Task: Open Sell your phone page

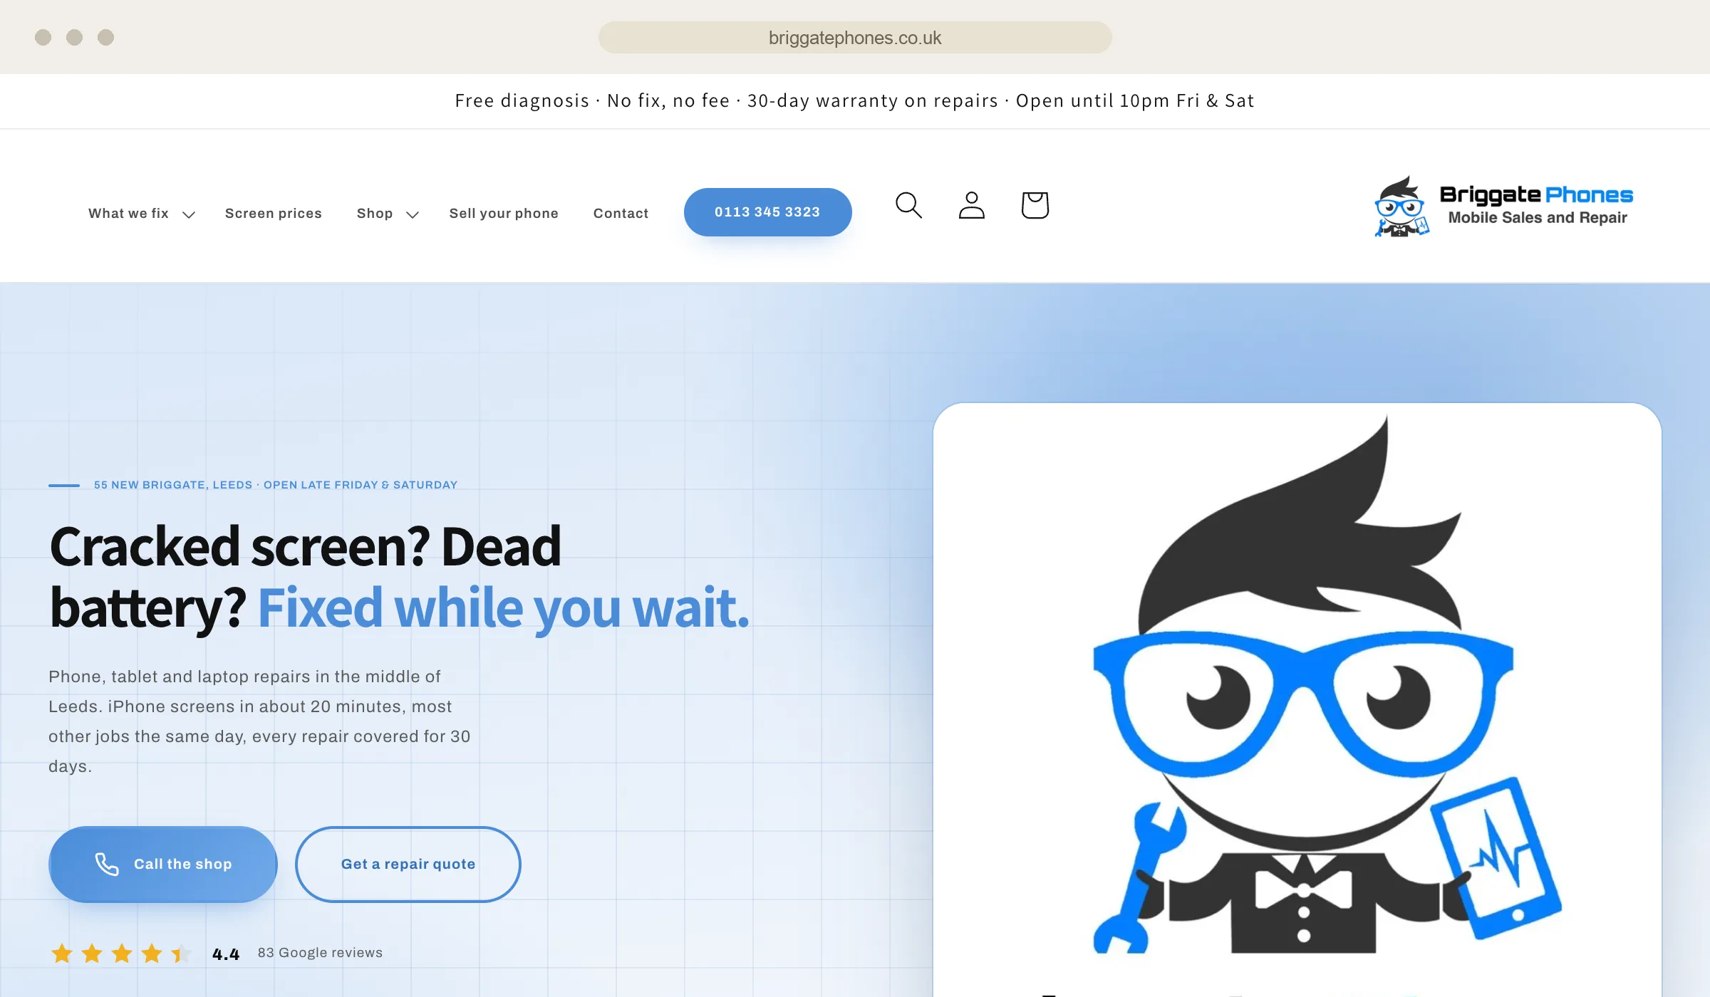Action: coord(504,213)
